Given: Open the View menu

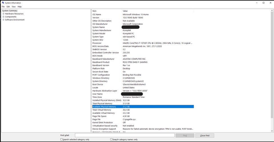Looking at the screenshot, I should 14,7.
